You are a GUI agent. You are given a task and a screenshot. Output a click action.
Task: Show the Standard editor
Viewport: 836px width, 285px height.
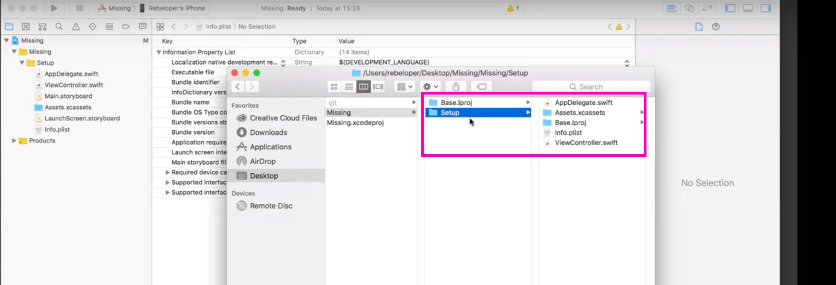(672, 8)
